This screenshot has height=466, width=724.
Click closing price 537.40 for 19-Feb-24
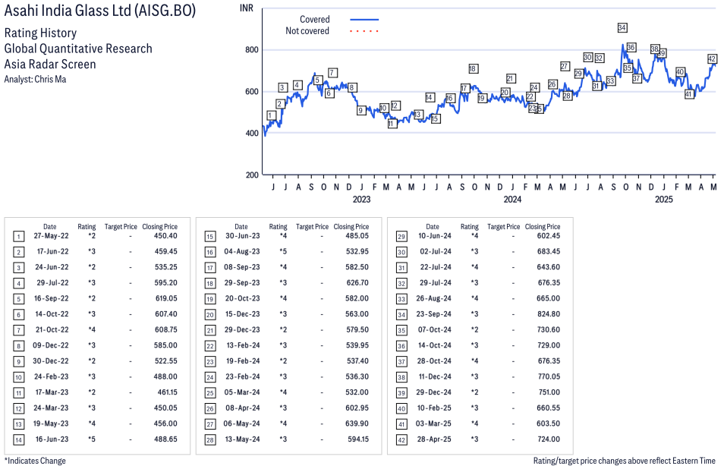pos(357,361)
